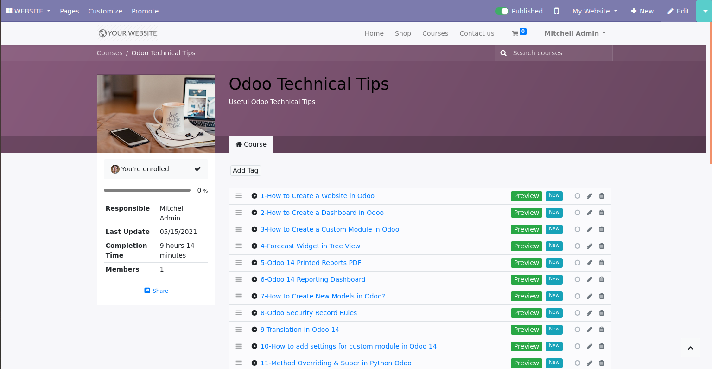The width and height of the screenshot is (712, 369).
Task: Go to Home nav item
Action: pos(374,33)
